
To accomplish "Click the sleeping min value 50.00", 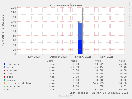I will (x=75, y=64).
